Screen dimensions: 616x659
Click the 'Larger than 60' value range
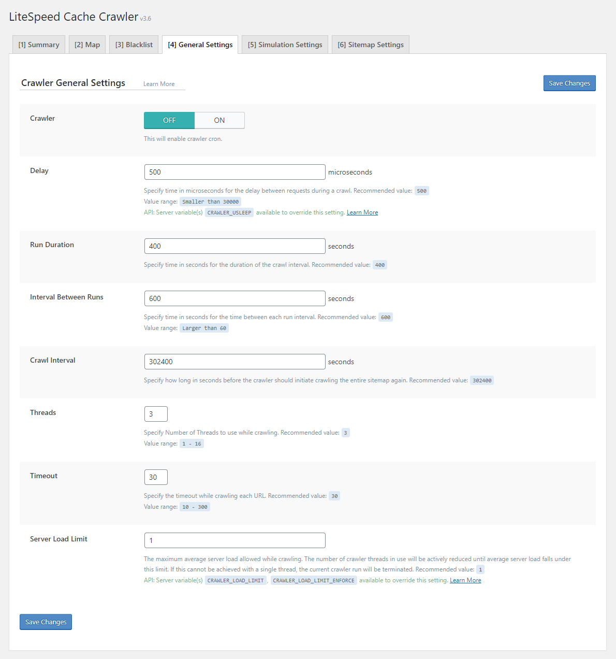pyautogui.click(x=204, y=328)
